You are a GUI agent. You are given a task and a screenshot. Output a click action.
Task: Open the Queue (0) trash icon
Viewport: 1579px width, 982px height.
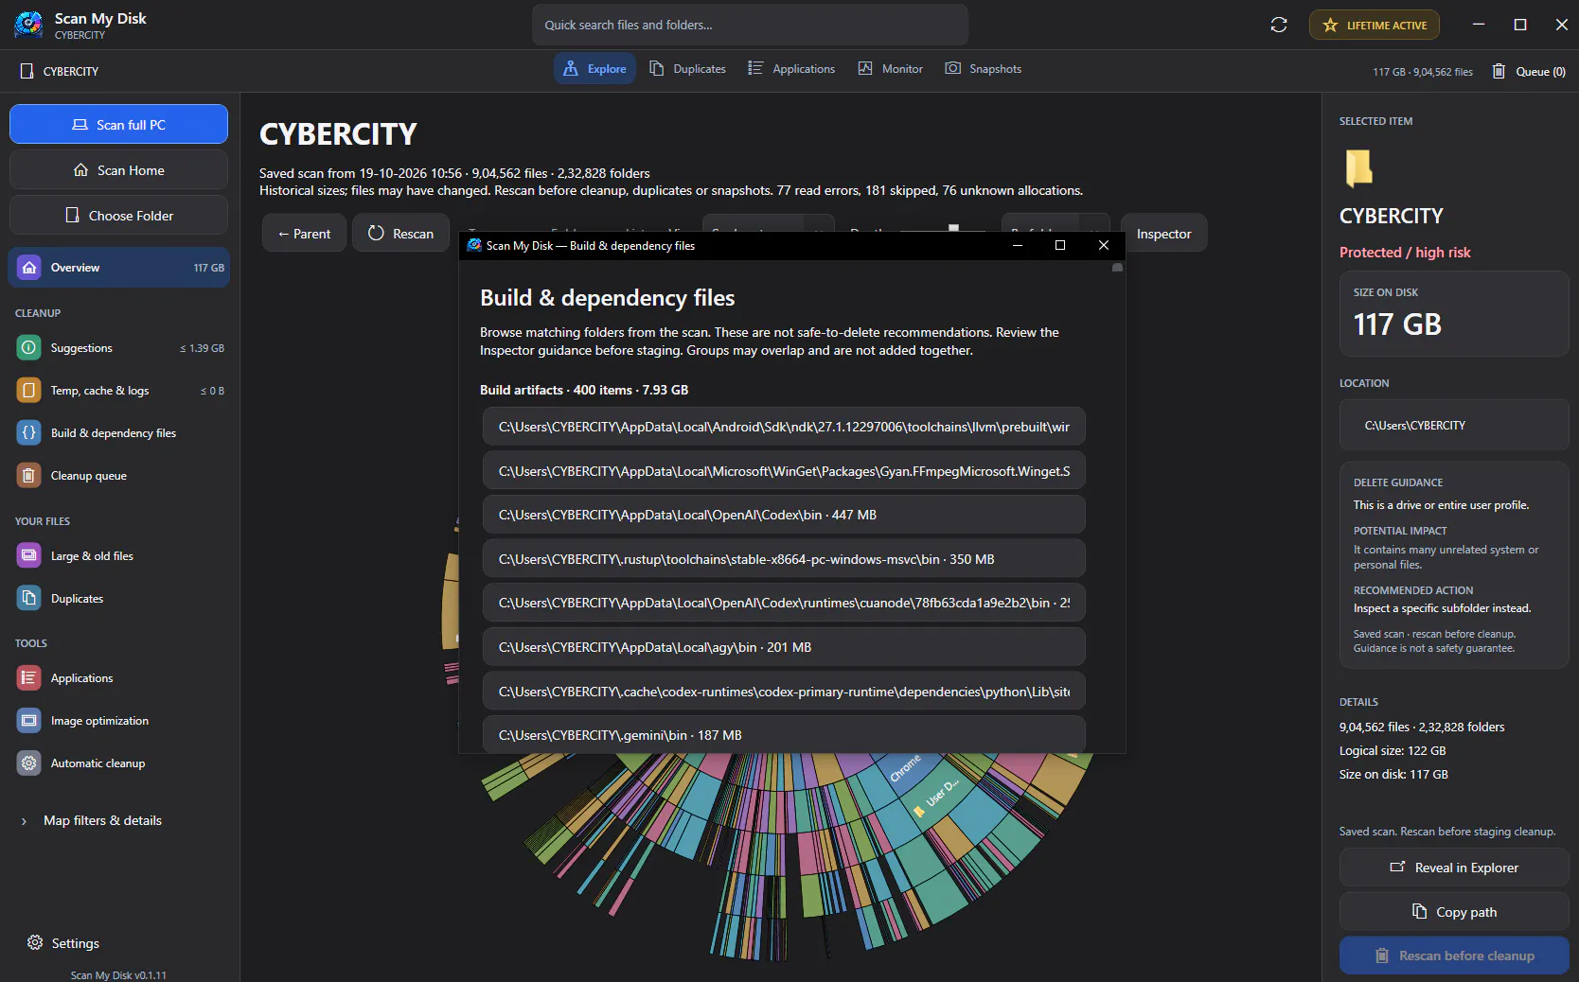1499,71
